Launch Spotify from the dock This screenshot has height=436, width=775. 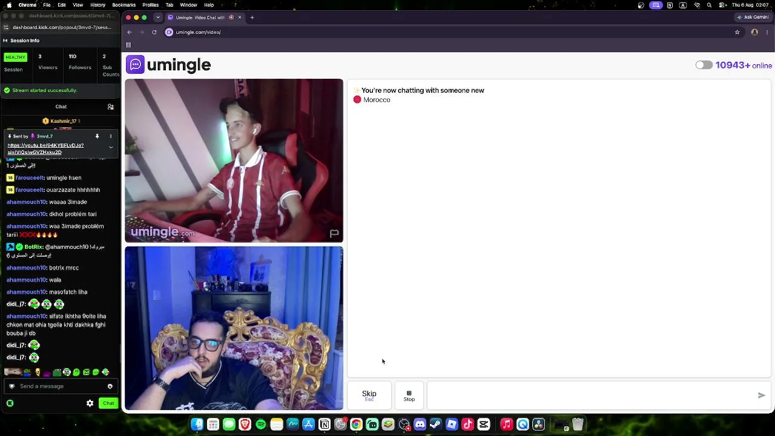[260, 424]
